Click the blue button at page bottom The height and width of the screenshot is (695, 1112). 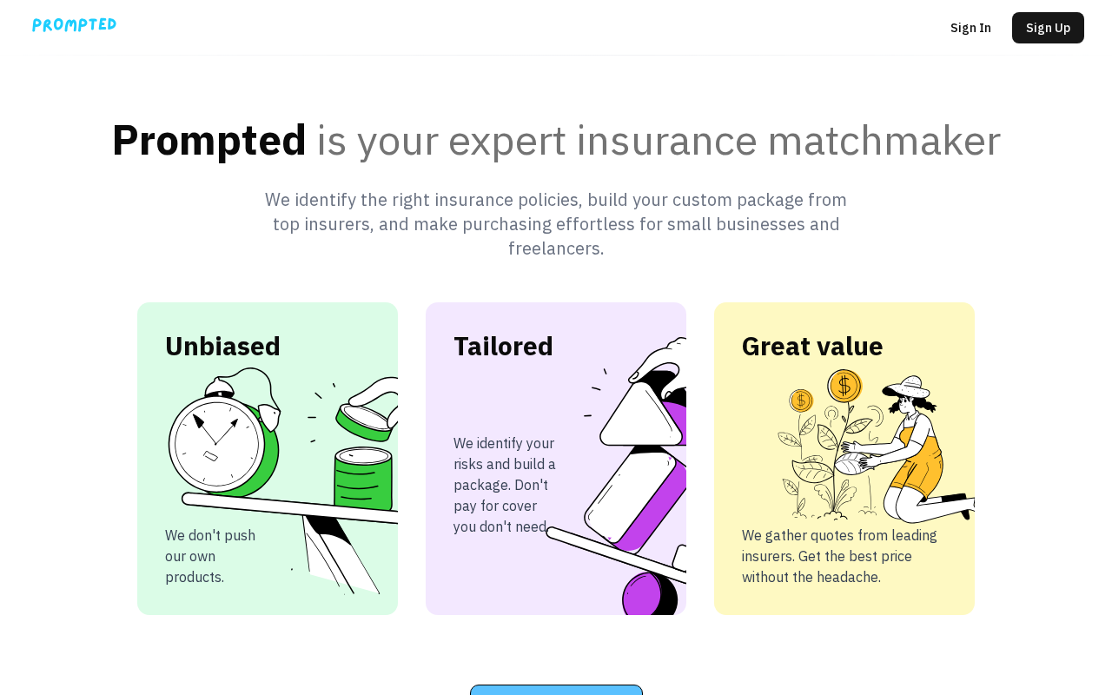pyautogui.click(x=556, y=690)
